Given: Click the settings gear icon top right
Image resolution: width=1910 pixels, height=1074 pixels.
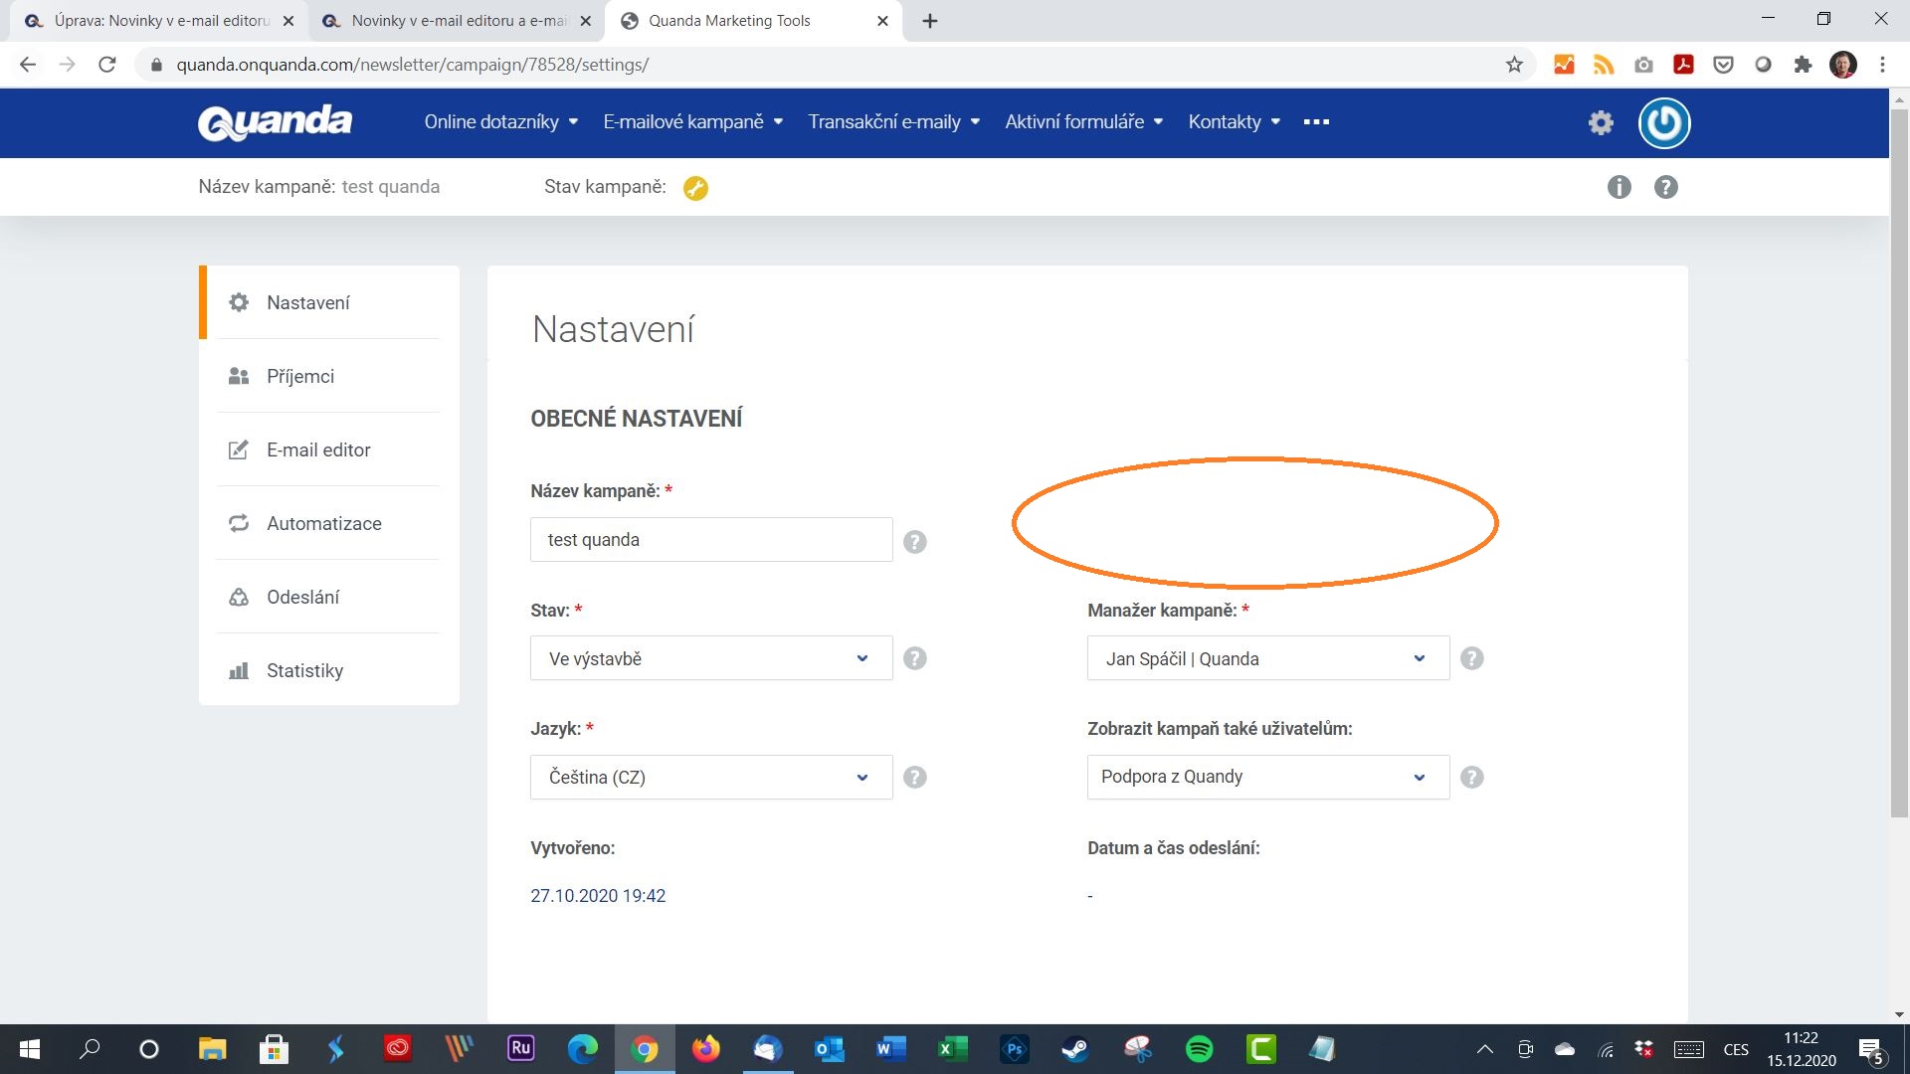Looking at the screenshot, I should click(x=1601, y=122).
